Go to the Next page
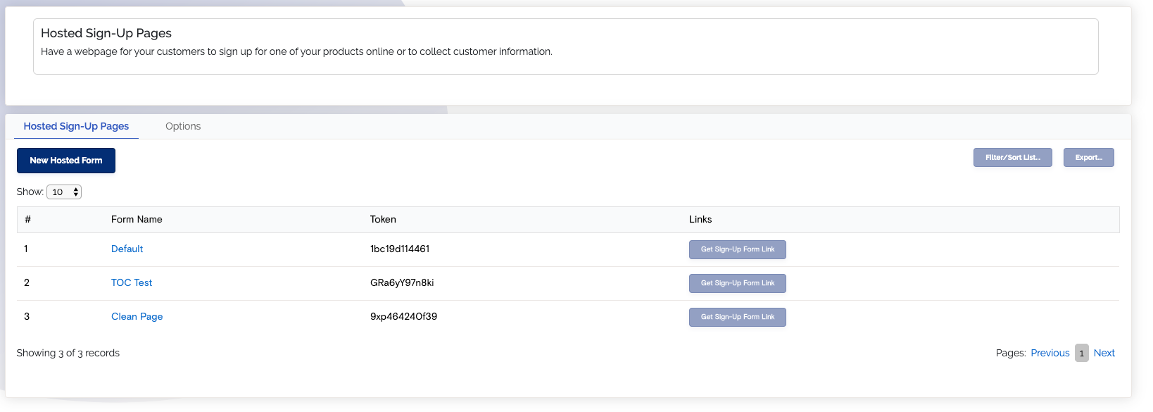Viewport: 1153px width, 412px height. [x=1104, y=353]
